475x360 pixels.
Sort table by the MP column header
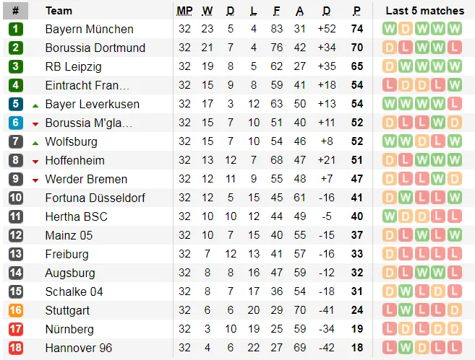click(x=184, y=11)
